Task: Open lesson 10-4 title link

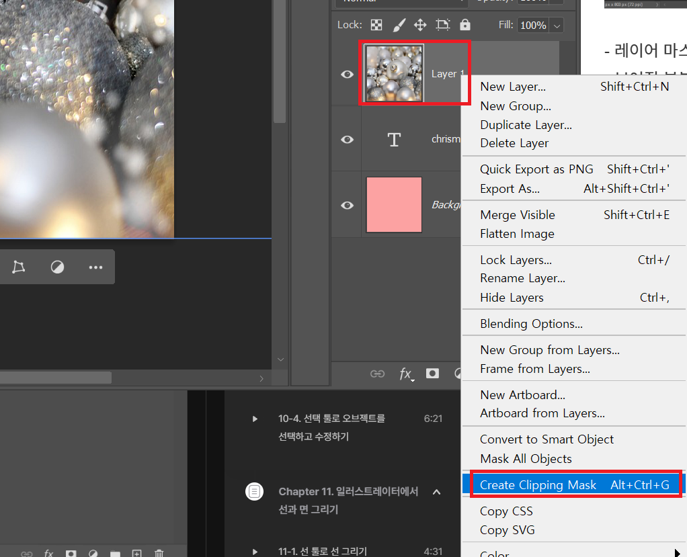Action: 331,427
